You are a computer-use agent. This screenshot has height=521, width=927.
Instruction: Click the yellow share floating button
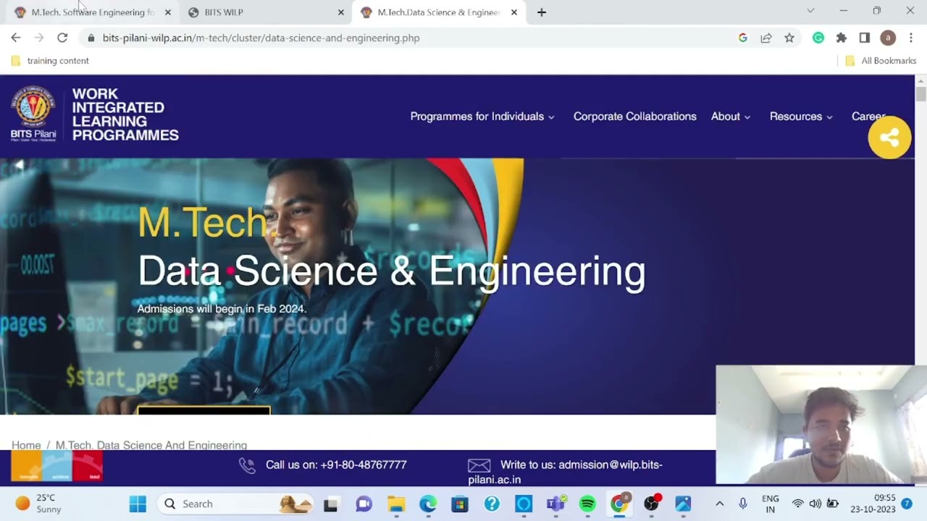coord(889,137)
